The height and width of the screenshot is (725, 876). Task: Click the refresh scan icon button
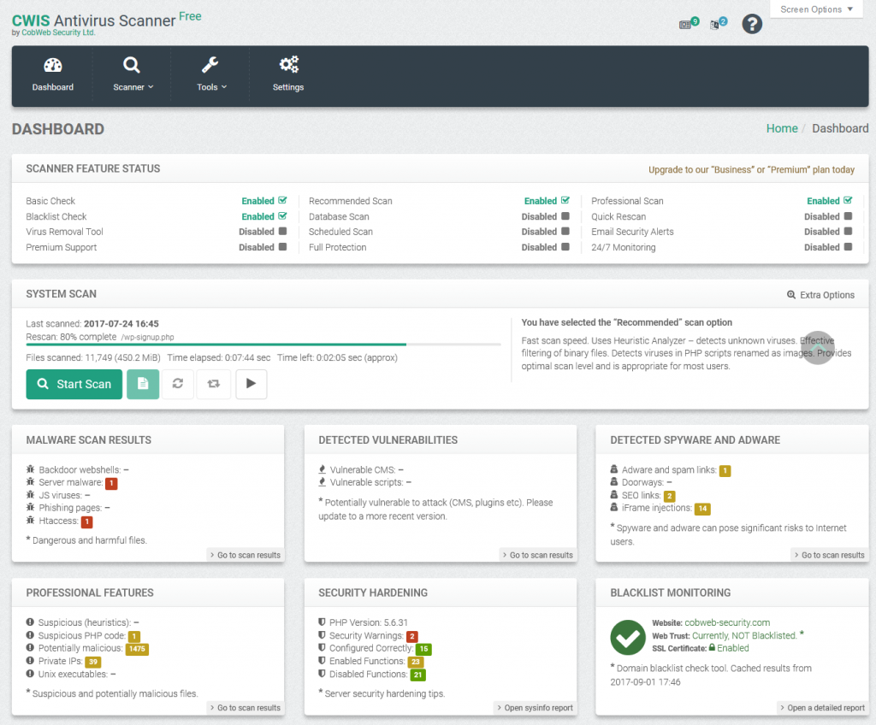tap(178, 384)
